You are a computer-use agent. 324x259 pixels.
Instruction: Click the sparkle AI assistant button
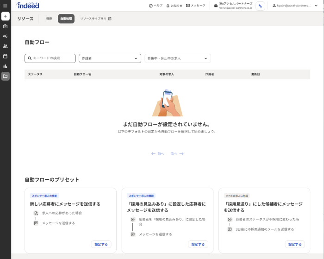(261, 6)
